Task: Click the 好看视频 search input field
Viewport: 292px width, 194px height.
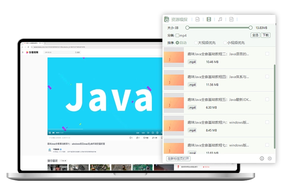Action: tap(59, 52)
